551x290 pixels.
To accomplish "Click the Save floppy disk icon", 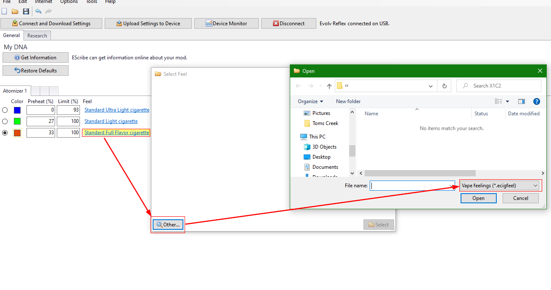I will pos(26,11).
